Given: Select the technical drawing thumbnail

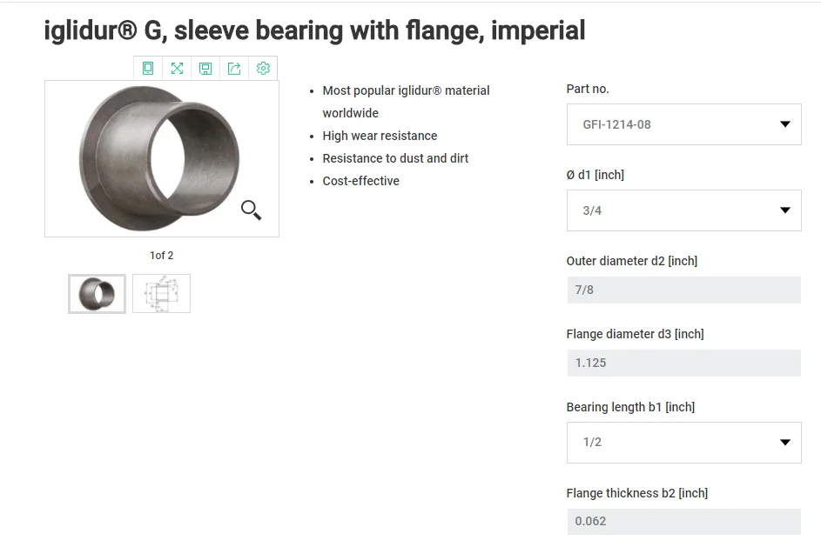Looking at the screenshot, I should [161, 294].
